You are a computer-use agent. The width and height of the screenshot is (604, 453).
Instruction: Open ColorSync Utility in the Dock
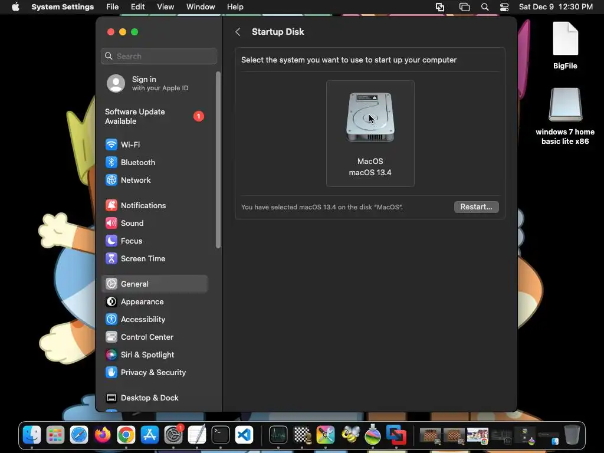pos(326,435)
